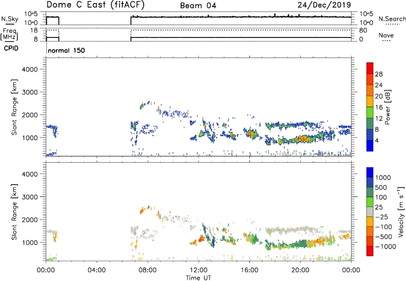The image size is (406, 281).
Task: Click the 'Slant Range [km]' label of power panel
Action: pos(14,107)
